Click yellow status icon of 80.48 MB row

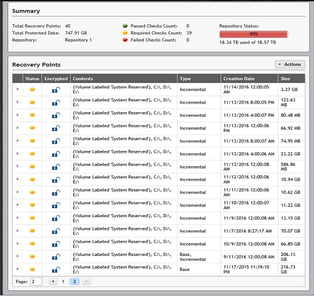click(x=32, y=115)
